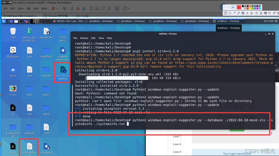Select the ellipse annotation tool
The width and height of the screenshot is (279, 156).
pyautogui.click(x=230, y=13)
